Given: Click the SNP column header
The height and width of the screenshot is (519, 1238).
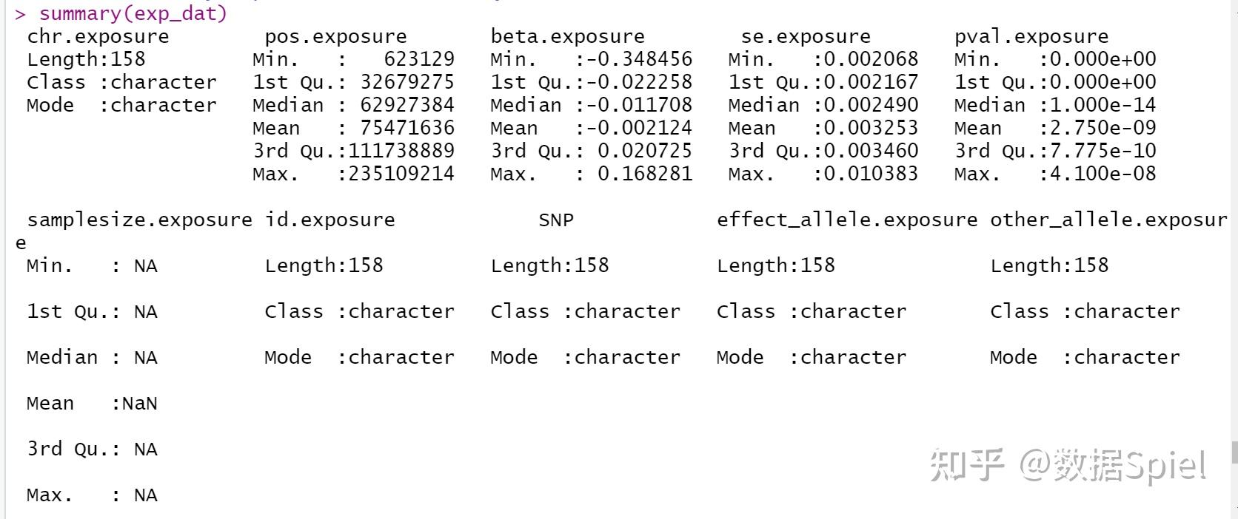Looking at the screenshot, I should [x=556, y=220].
